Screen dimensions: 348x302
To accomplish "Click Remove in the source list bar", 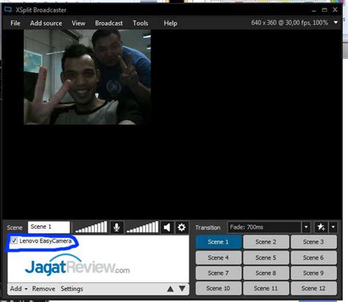I will [43, 289].
